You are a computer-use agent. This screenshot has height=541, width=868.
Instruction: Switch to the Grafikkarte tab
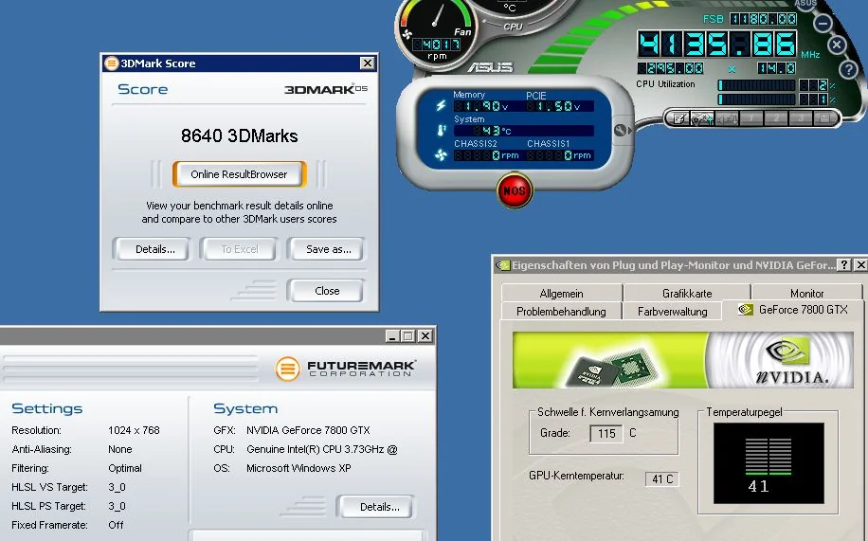687,293
